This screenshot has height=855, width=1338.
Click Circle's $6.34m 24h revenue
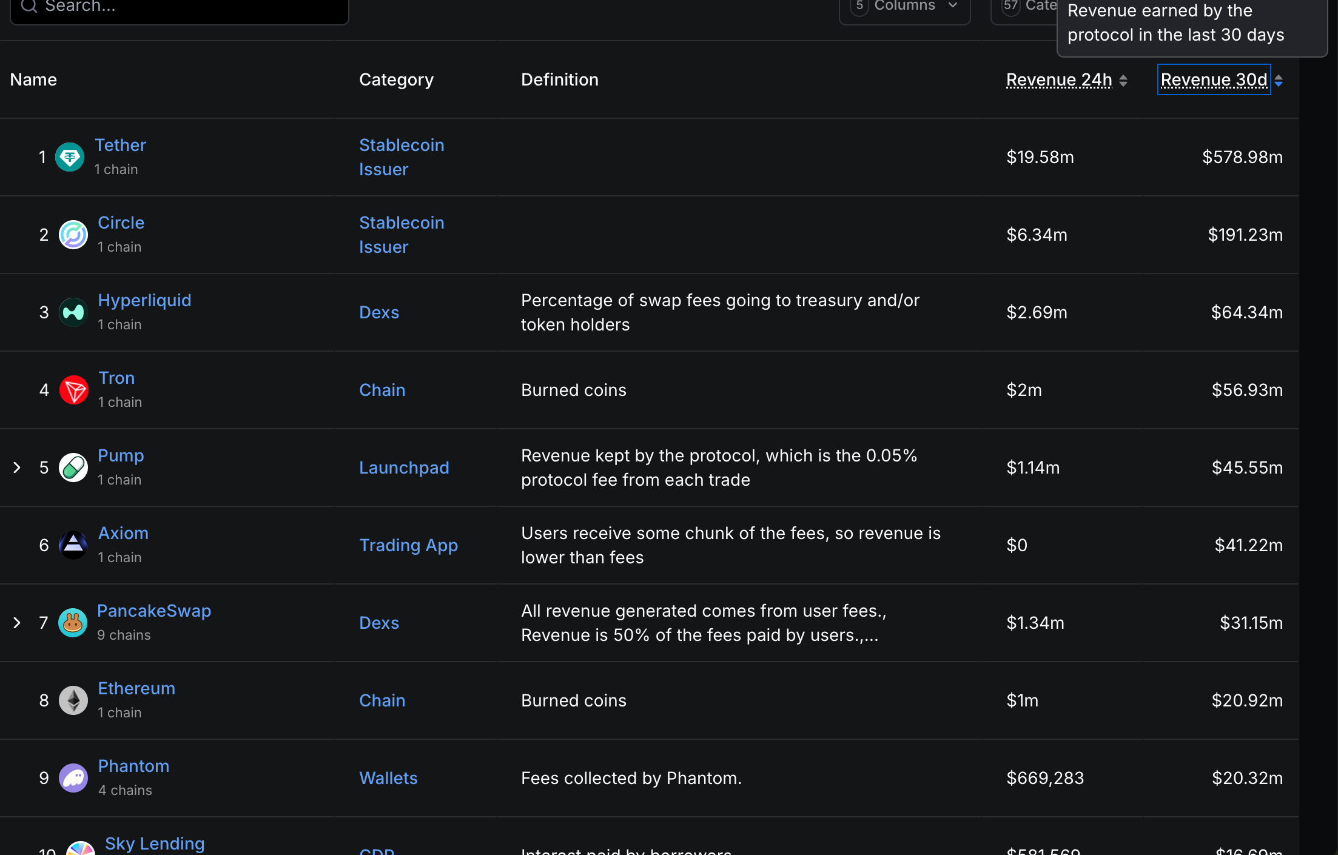click(1037, 235)
